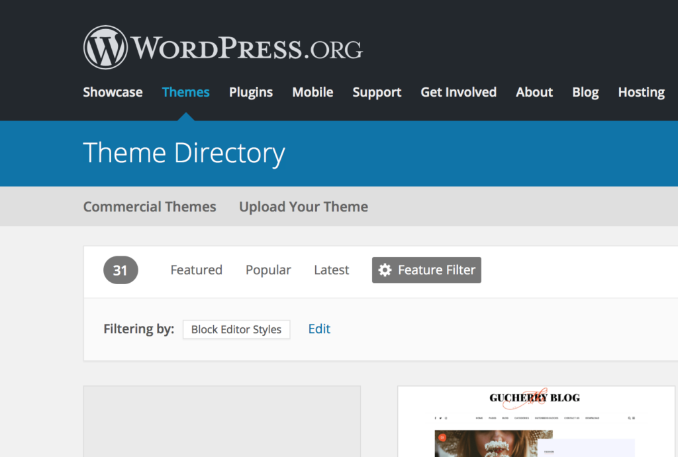Go to the Themes navigation tab

(186, 92)
